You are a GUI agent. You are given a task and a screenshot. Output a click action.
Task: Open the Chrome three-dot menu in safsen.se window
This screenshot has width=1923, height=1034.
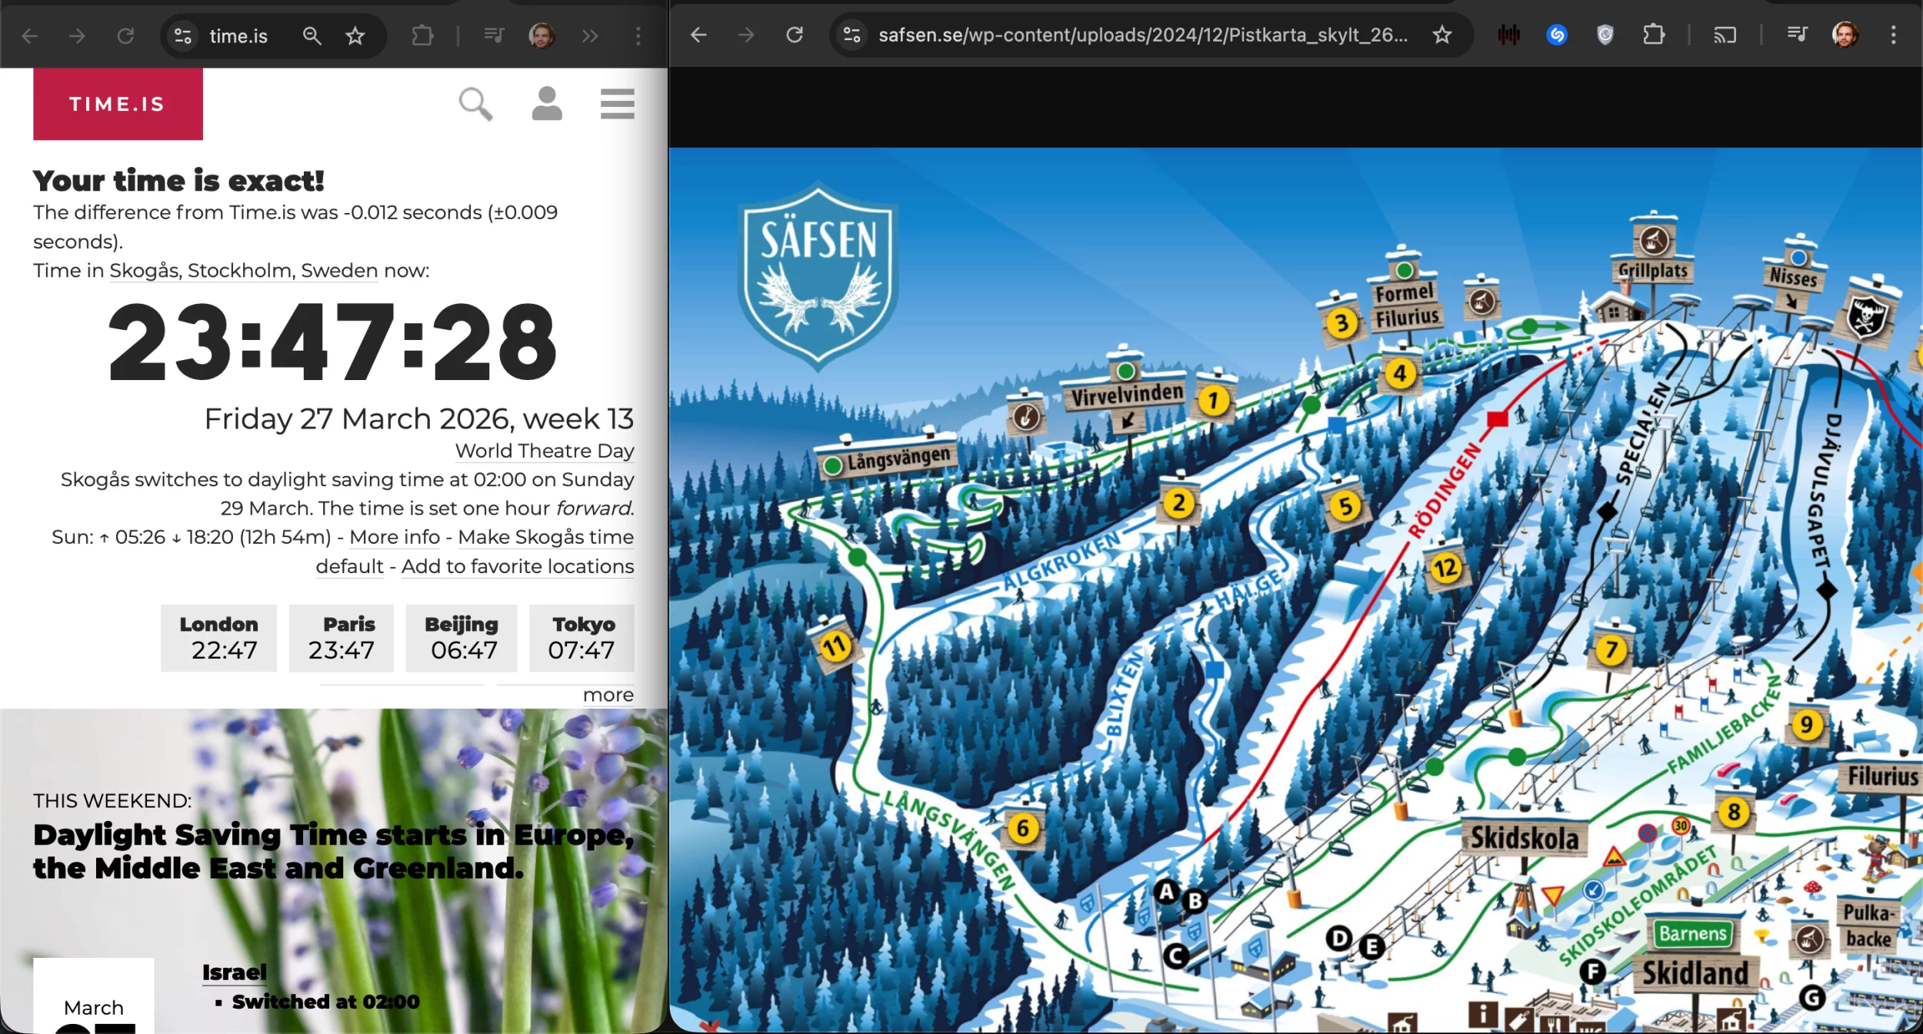(1894, 35)
